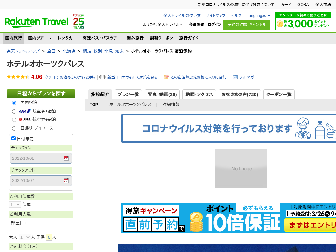Screen dimensions: 336x252
Task: Click the 予約の確認・キャンセル button
Action: coord(247,25)
